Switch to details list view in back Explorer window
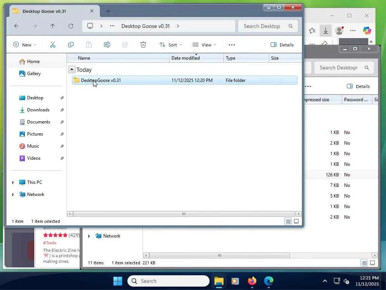This screenshot has height=290, width=386. (x=364, y=263)
